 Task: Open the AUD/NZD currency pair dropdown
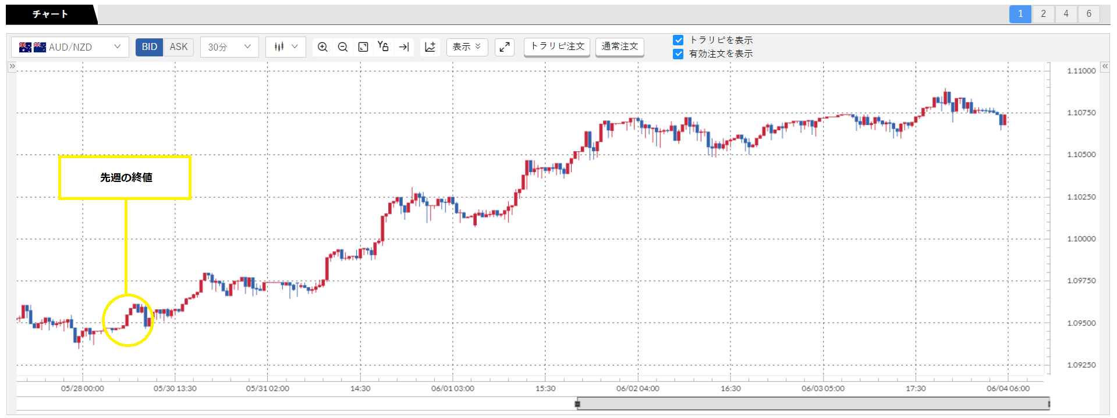click(x=70, y=47)
